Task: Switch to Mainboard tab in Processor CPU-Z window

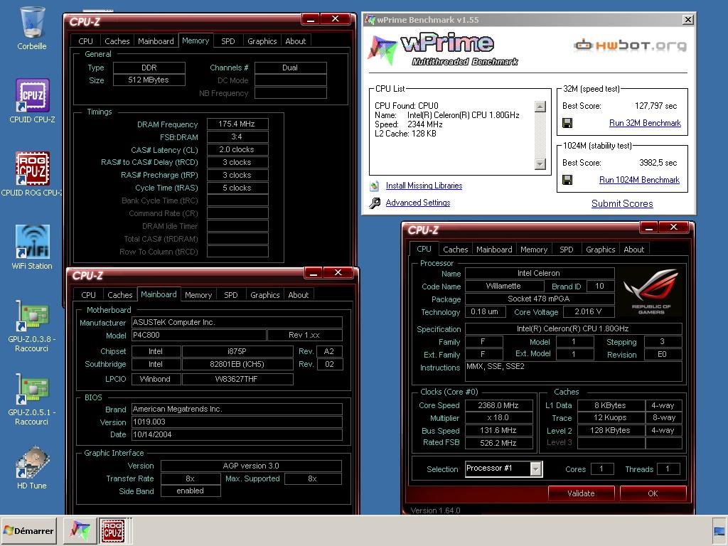Action: [x=494, y=250]
